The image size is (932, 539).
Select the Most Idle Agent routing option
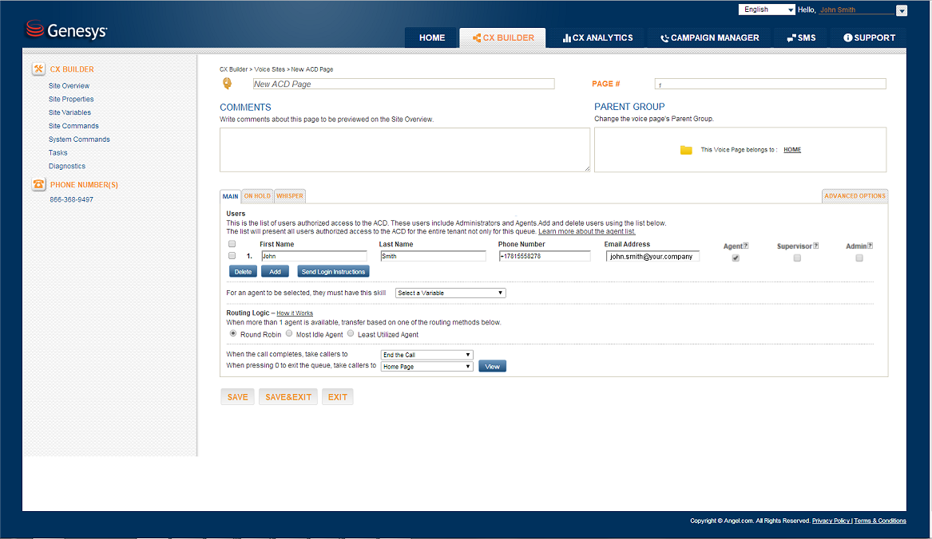289,334
